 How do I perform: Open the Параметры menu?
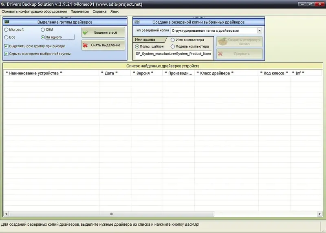79,11
